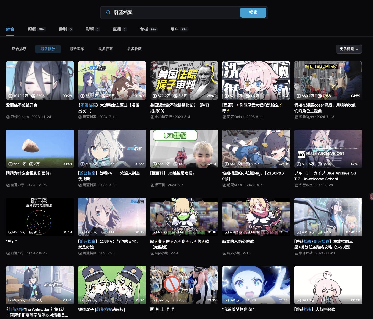Open 猜猜为什么会推到你面前 rock thumbnail
This screenshot has height=319, width=373.
[x=40, y=148]
